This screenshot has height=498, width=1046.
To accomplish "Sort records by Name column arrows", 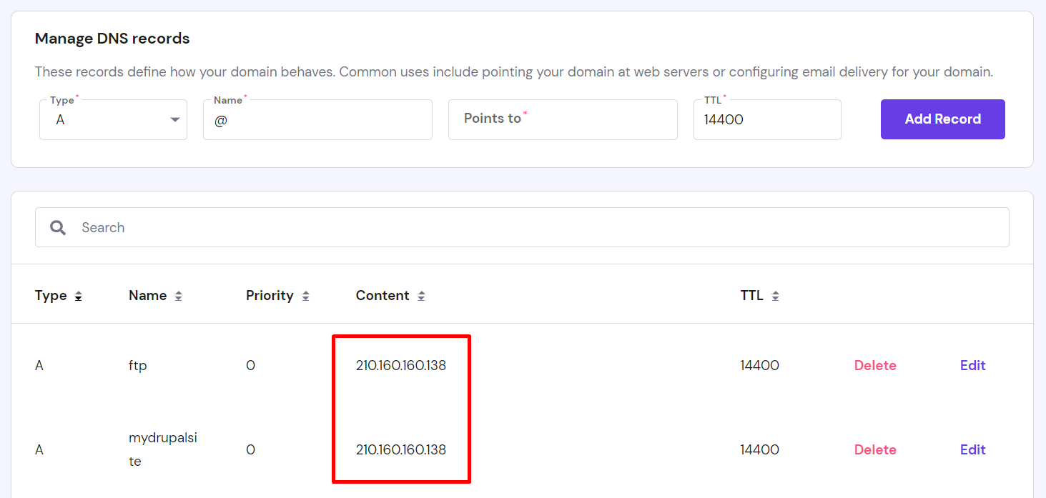I will [178, 296].
